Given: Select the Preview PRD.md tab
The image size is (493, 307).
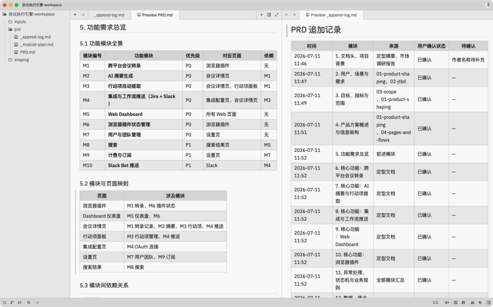Looking at the screenshot, I should click(x=155, y=15).
